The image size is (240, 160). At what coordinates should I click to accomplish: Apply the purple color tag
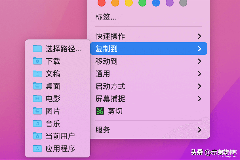click(170, 3)
